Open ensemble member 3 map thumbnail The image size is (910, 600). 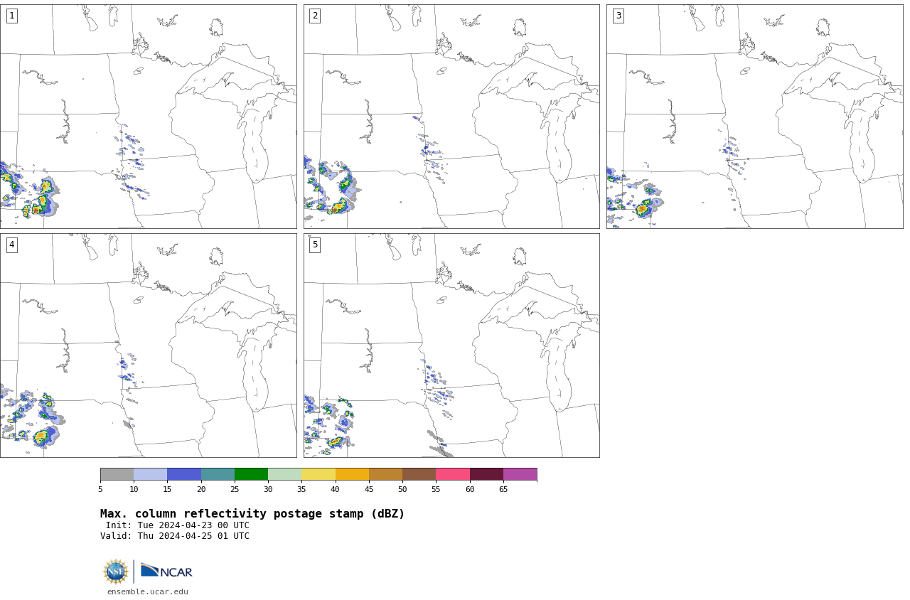click(754, 117)
